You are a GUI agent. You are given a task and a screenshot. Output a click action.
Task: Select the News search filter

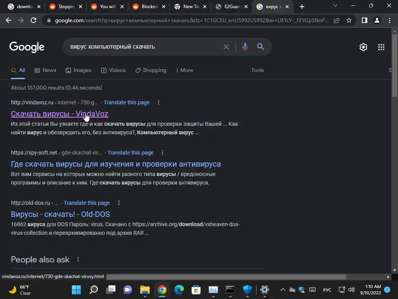pos(45,70)
